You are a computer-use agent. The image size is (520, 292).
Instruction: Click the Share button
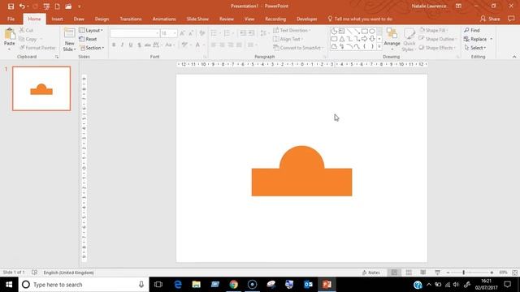pos(490,19)
